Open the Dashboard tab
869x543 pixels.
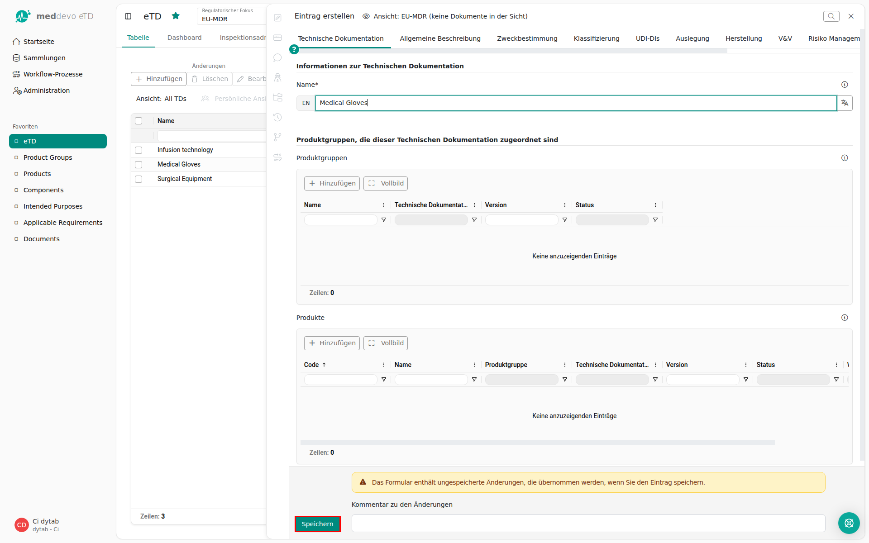pyautogui.click(x=184, y=38)
